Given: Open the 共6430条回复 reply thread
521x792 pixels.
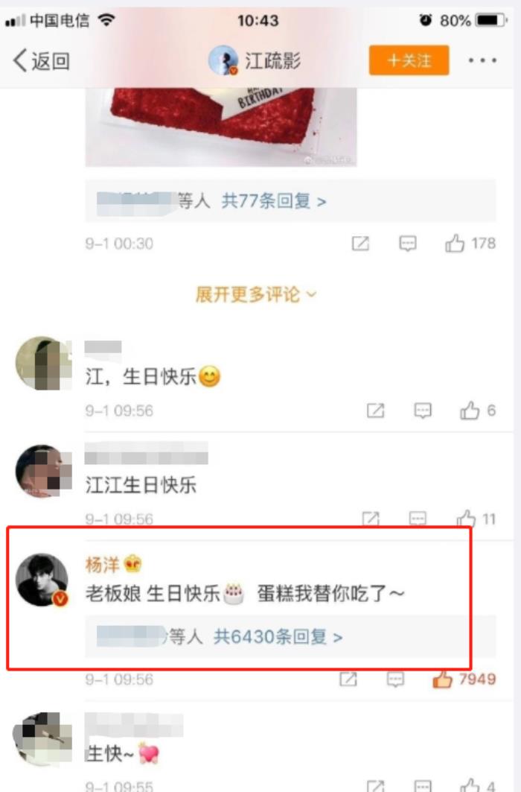Looking at the screenshot, I should pyautogui.click(x=278, y=636).
